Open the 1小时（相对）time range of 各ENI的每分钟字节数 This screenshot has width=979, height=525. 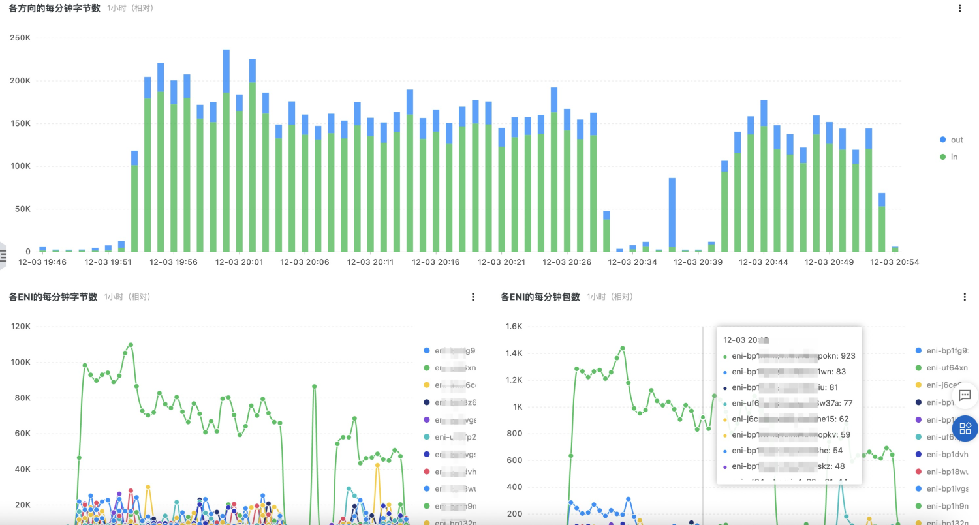tap(127, 297)
